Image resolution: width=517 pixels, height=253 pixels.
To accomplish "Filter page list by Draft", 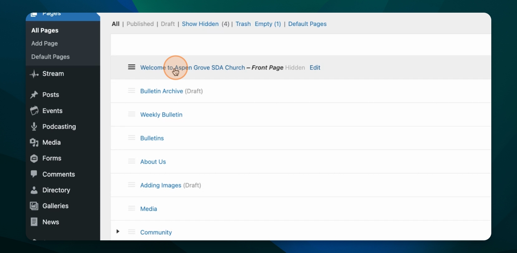I will (168, 24).
